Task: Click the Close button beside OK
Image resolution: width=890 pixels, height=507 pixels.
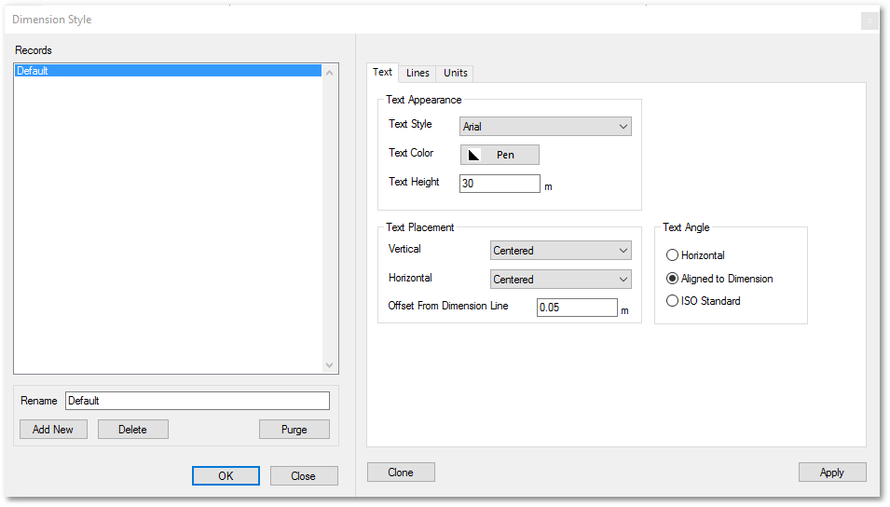Action: pos(304,475)
